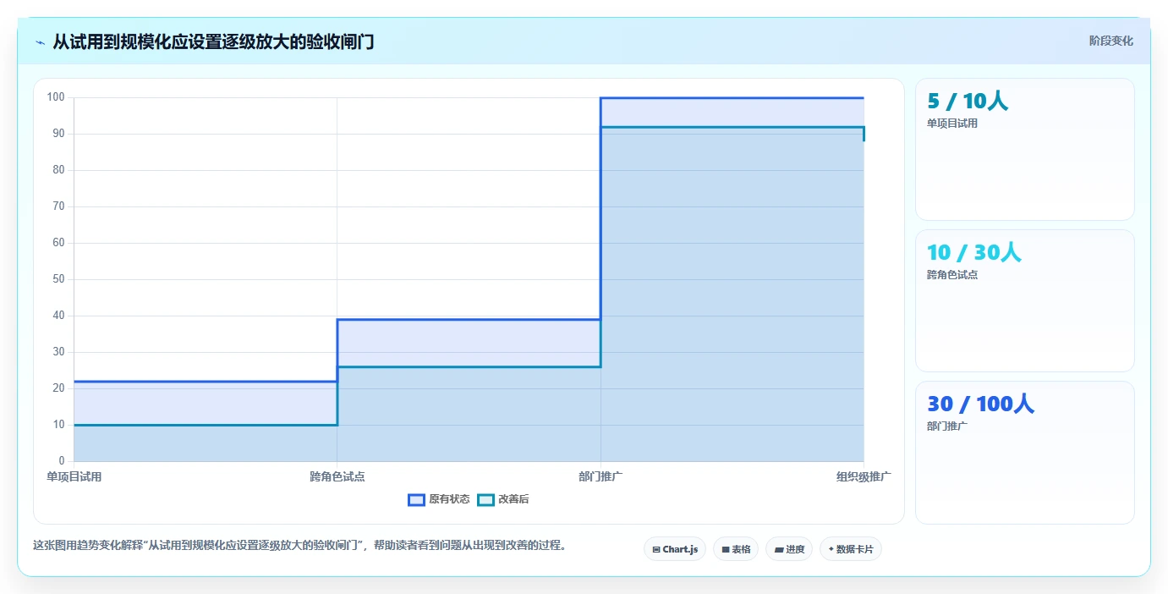This screenshot has width=1168, height=594.
Task: Click the 部门推广 x-axis label
Action: [600, 476]
